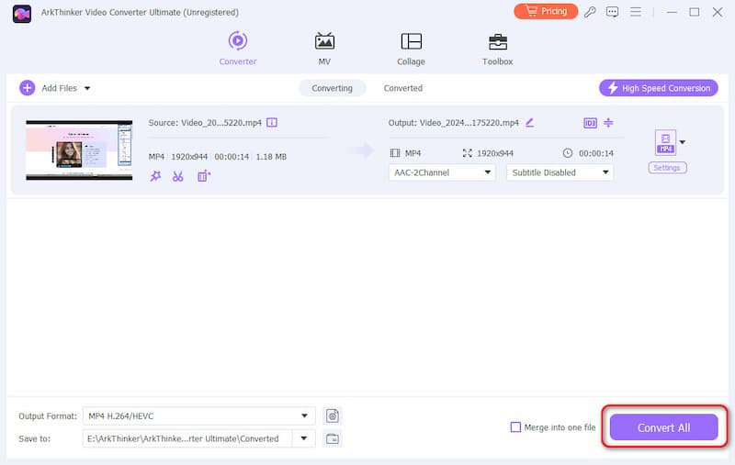Open AAC-2Channel audio dropdown

(x=442, y=172)
